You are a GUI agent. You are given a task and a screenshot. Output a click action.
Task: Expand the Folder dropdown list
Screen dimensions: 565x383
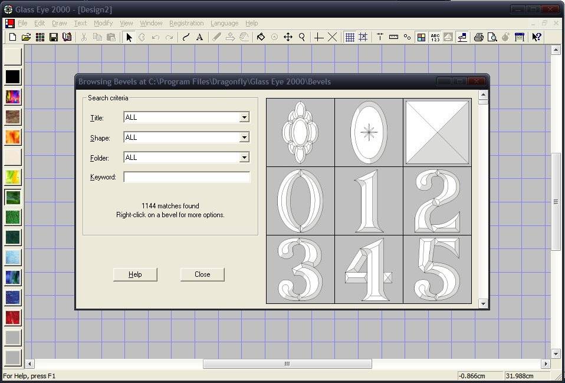click(244, 157)
